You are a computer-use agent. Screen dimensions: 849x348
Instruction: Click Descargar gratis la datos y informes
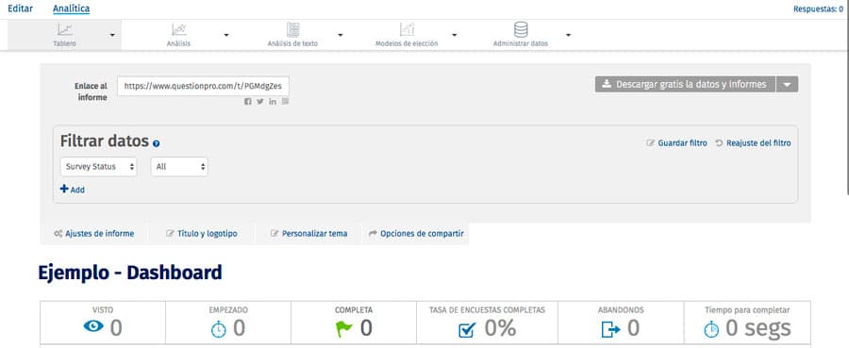point(685,85)
